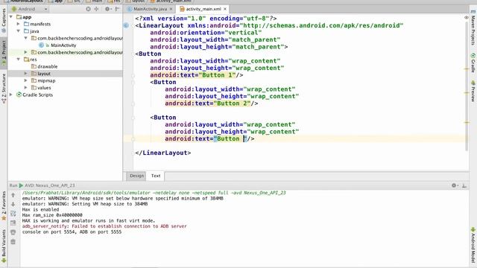Toggle soft wraps in Run console
477x268 pixels.
click(13, 214)
